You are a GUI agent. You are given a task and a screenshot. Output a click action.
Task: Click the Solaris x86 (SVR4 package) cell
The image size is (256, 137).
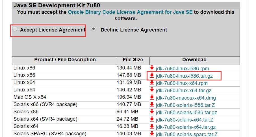click(x=45, y=104)
